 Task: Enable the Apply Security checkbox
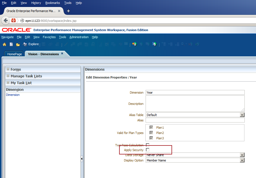[148, 150]
